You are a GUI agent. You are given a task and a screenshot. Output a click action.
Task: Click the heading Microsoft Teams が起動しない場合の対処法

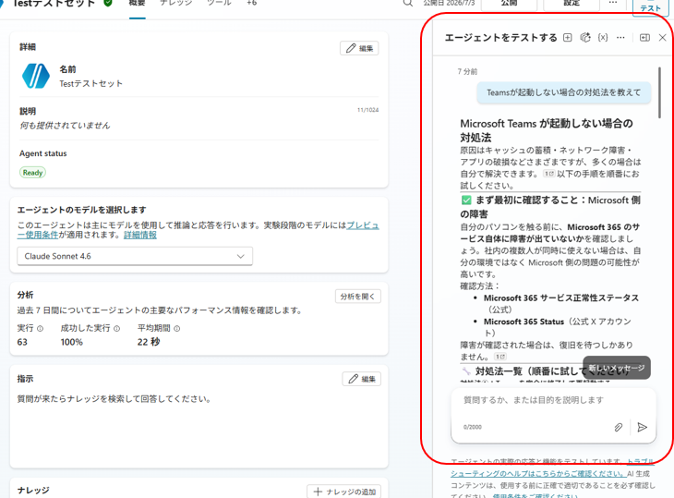coord(547,130)
